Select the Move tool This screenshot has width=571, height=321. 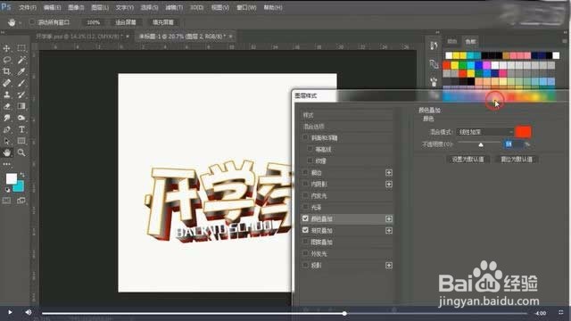6,48
